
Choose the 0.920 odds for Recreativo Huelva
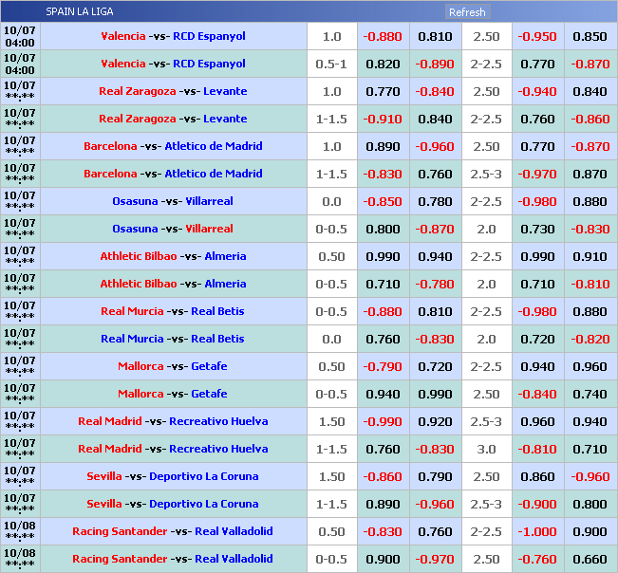[435, 421]
